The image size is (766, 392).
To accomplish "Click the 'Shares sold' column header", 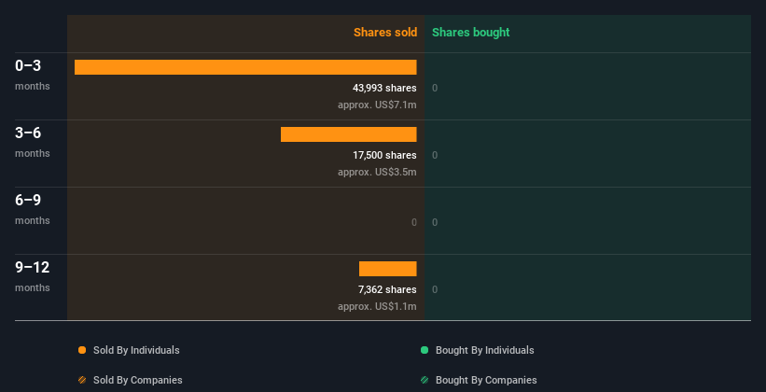I will click(x=385, y=33).
